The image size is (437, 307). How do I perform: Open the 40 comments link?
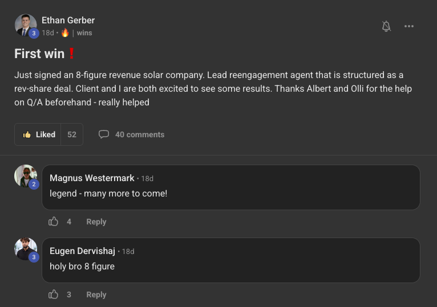(140, 134)
